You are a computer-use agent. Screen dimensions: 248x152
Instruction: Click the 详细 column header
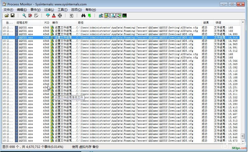pyautogui.click(x=227, y=23)
